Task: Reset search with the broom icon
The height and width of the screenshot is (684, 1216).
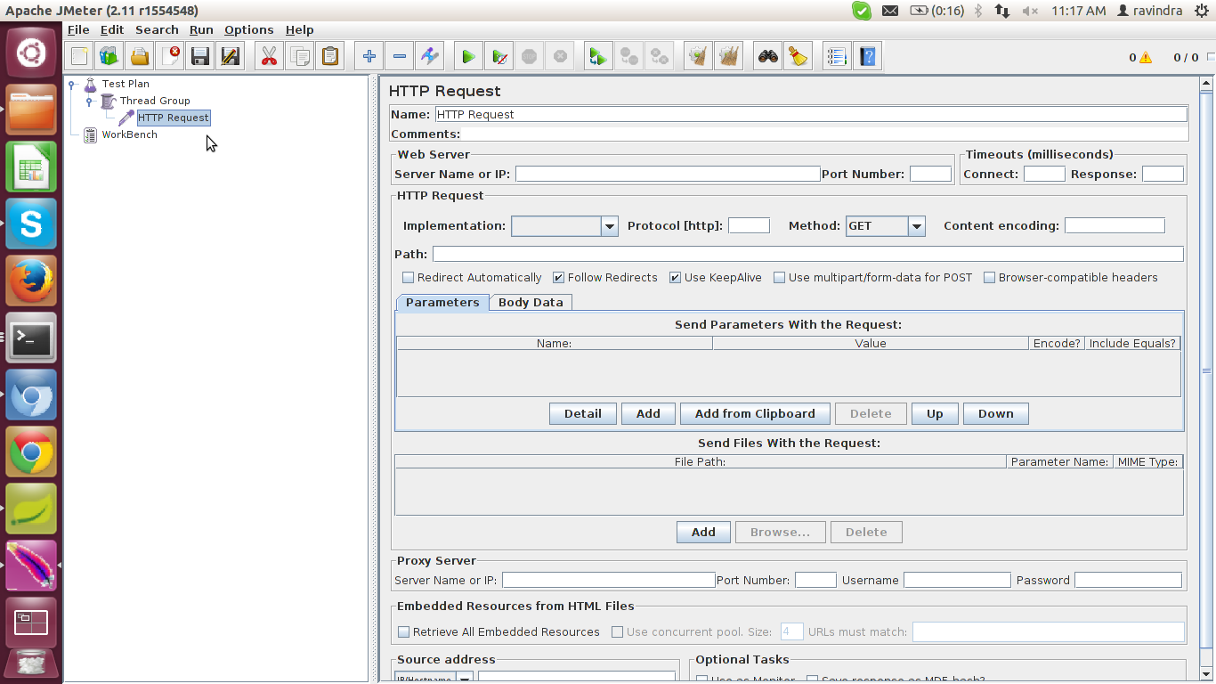Action: [799, 57]
